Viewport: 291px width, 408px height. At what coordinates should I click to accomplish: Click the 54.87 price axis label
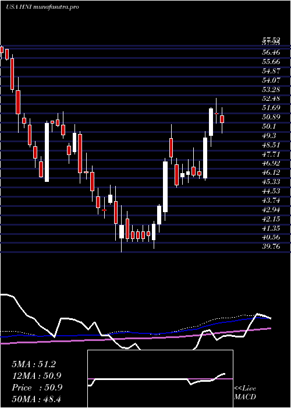[271, 71]
